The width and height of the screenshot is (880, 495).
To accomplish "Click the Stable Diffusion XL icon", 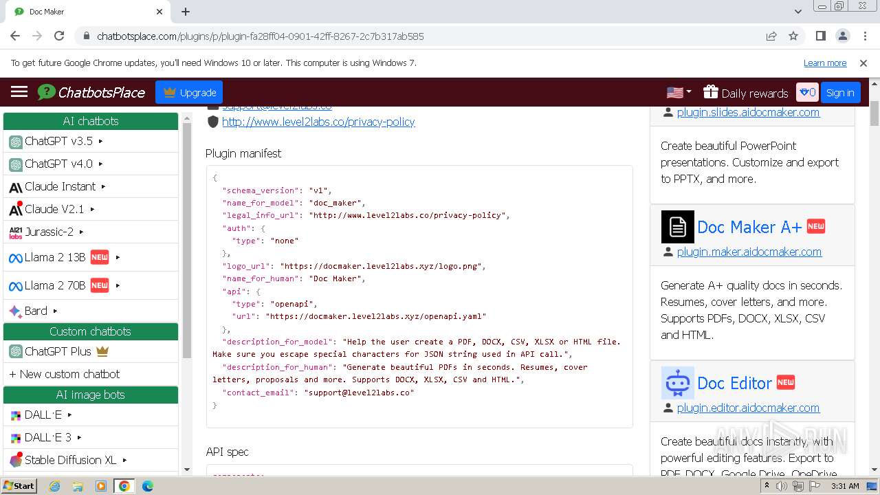I will pyautogui.click(x=16, y=460).
